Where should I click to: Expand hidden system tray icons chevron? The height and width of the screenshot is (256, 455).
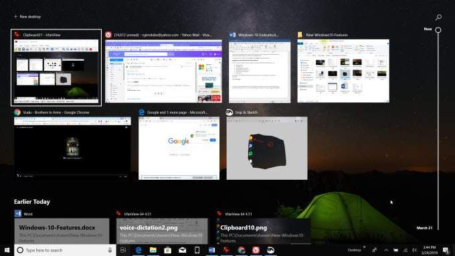[x=386, y=250]
